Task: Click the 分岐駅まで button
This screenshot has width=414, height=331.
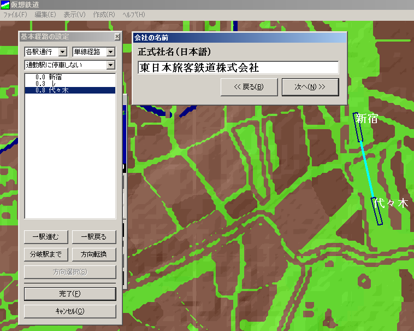Action: [46, 254]
